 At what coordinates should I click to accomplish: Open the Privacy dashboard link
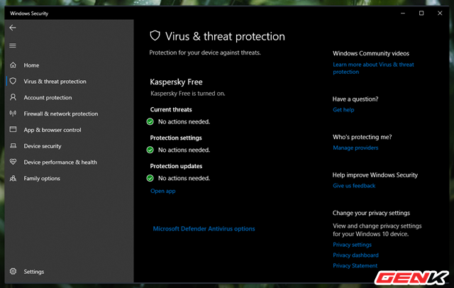point(355,255)
